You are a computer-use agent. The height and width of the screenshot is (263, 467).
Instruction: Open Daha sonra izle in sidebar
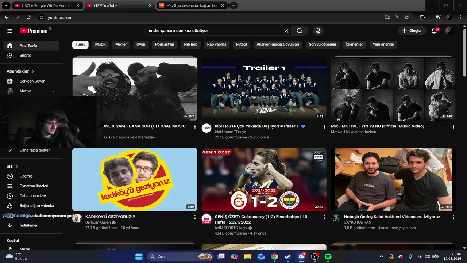click(x=31, y=196)
